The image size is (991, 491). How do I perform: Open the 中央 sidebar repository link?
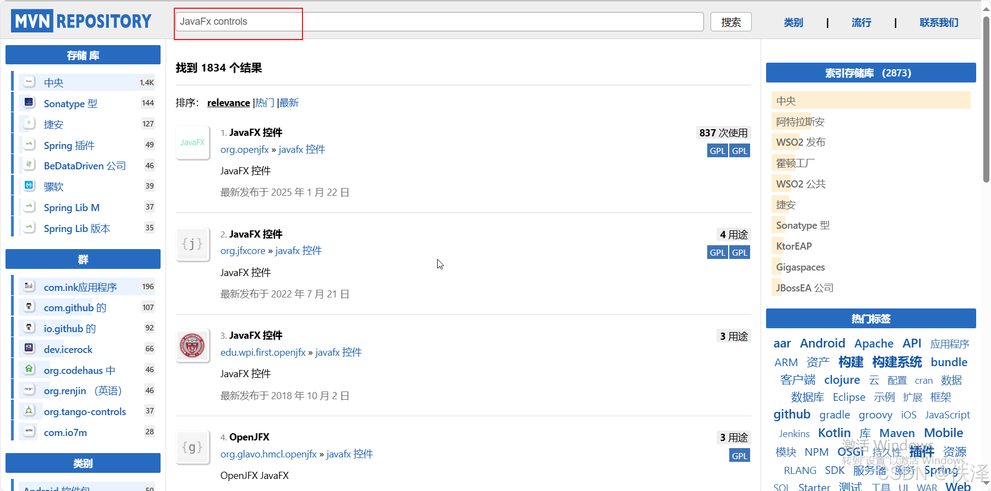click(x=54, y=82)
